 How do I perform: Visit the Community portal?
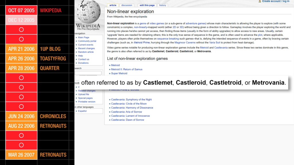pos(87,41)
